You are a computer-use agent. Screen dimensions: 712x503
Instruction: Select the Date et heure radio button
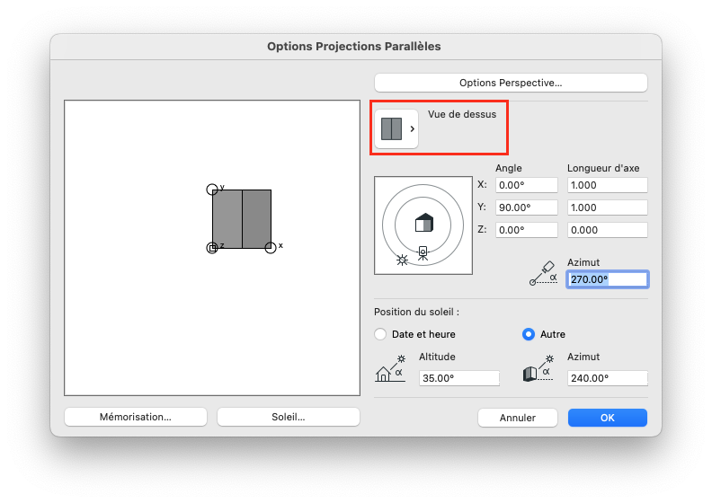pyautogui.click(x=380, y=334)
